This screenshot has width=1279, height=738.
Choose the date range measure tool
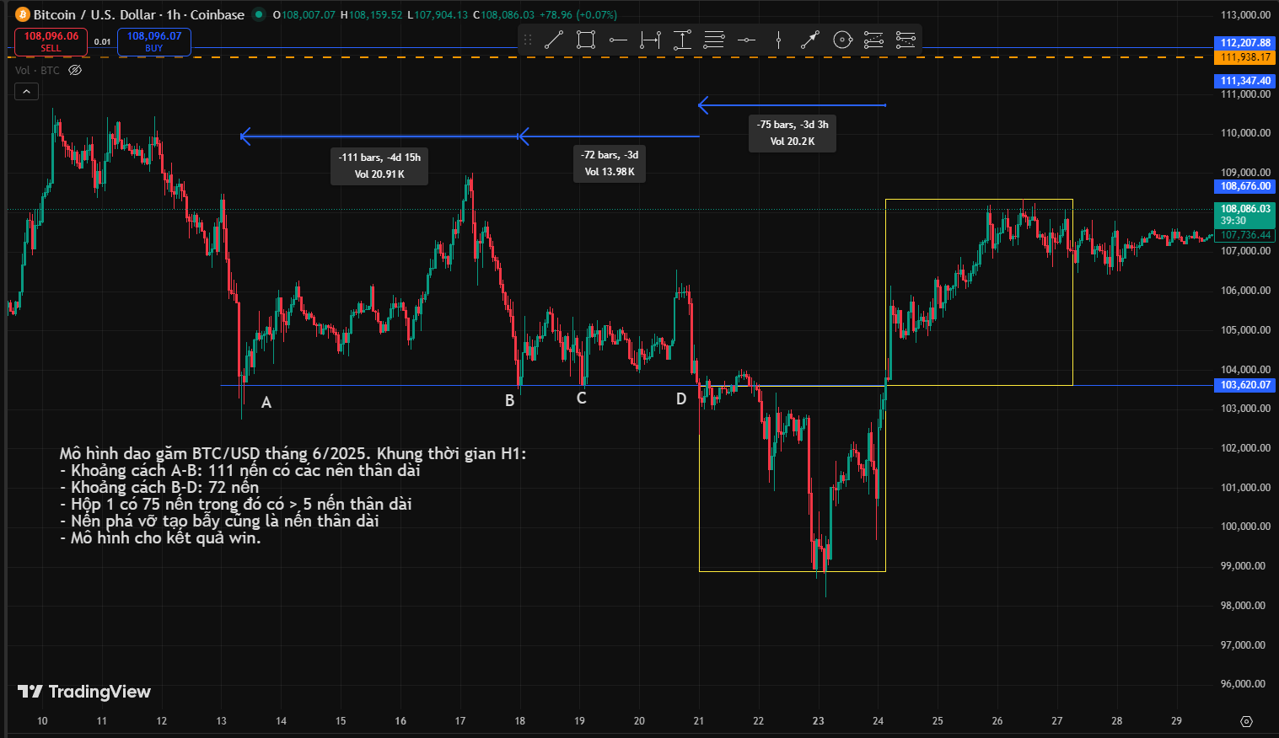pyautogui.click(x=650, y=40)
